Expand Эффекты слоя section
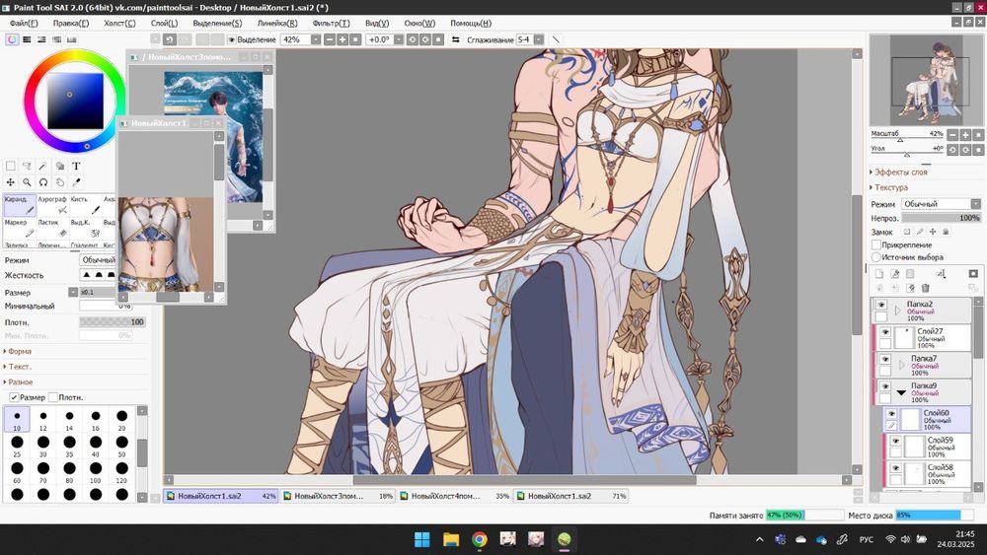This screenshot has width=987, height=555. pyautogui.click(x=899, y=172)
